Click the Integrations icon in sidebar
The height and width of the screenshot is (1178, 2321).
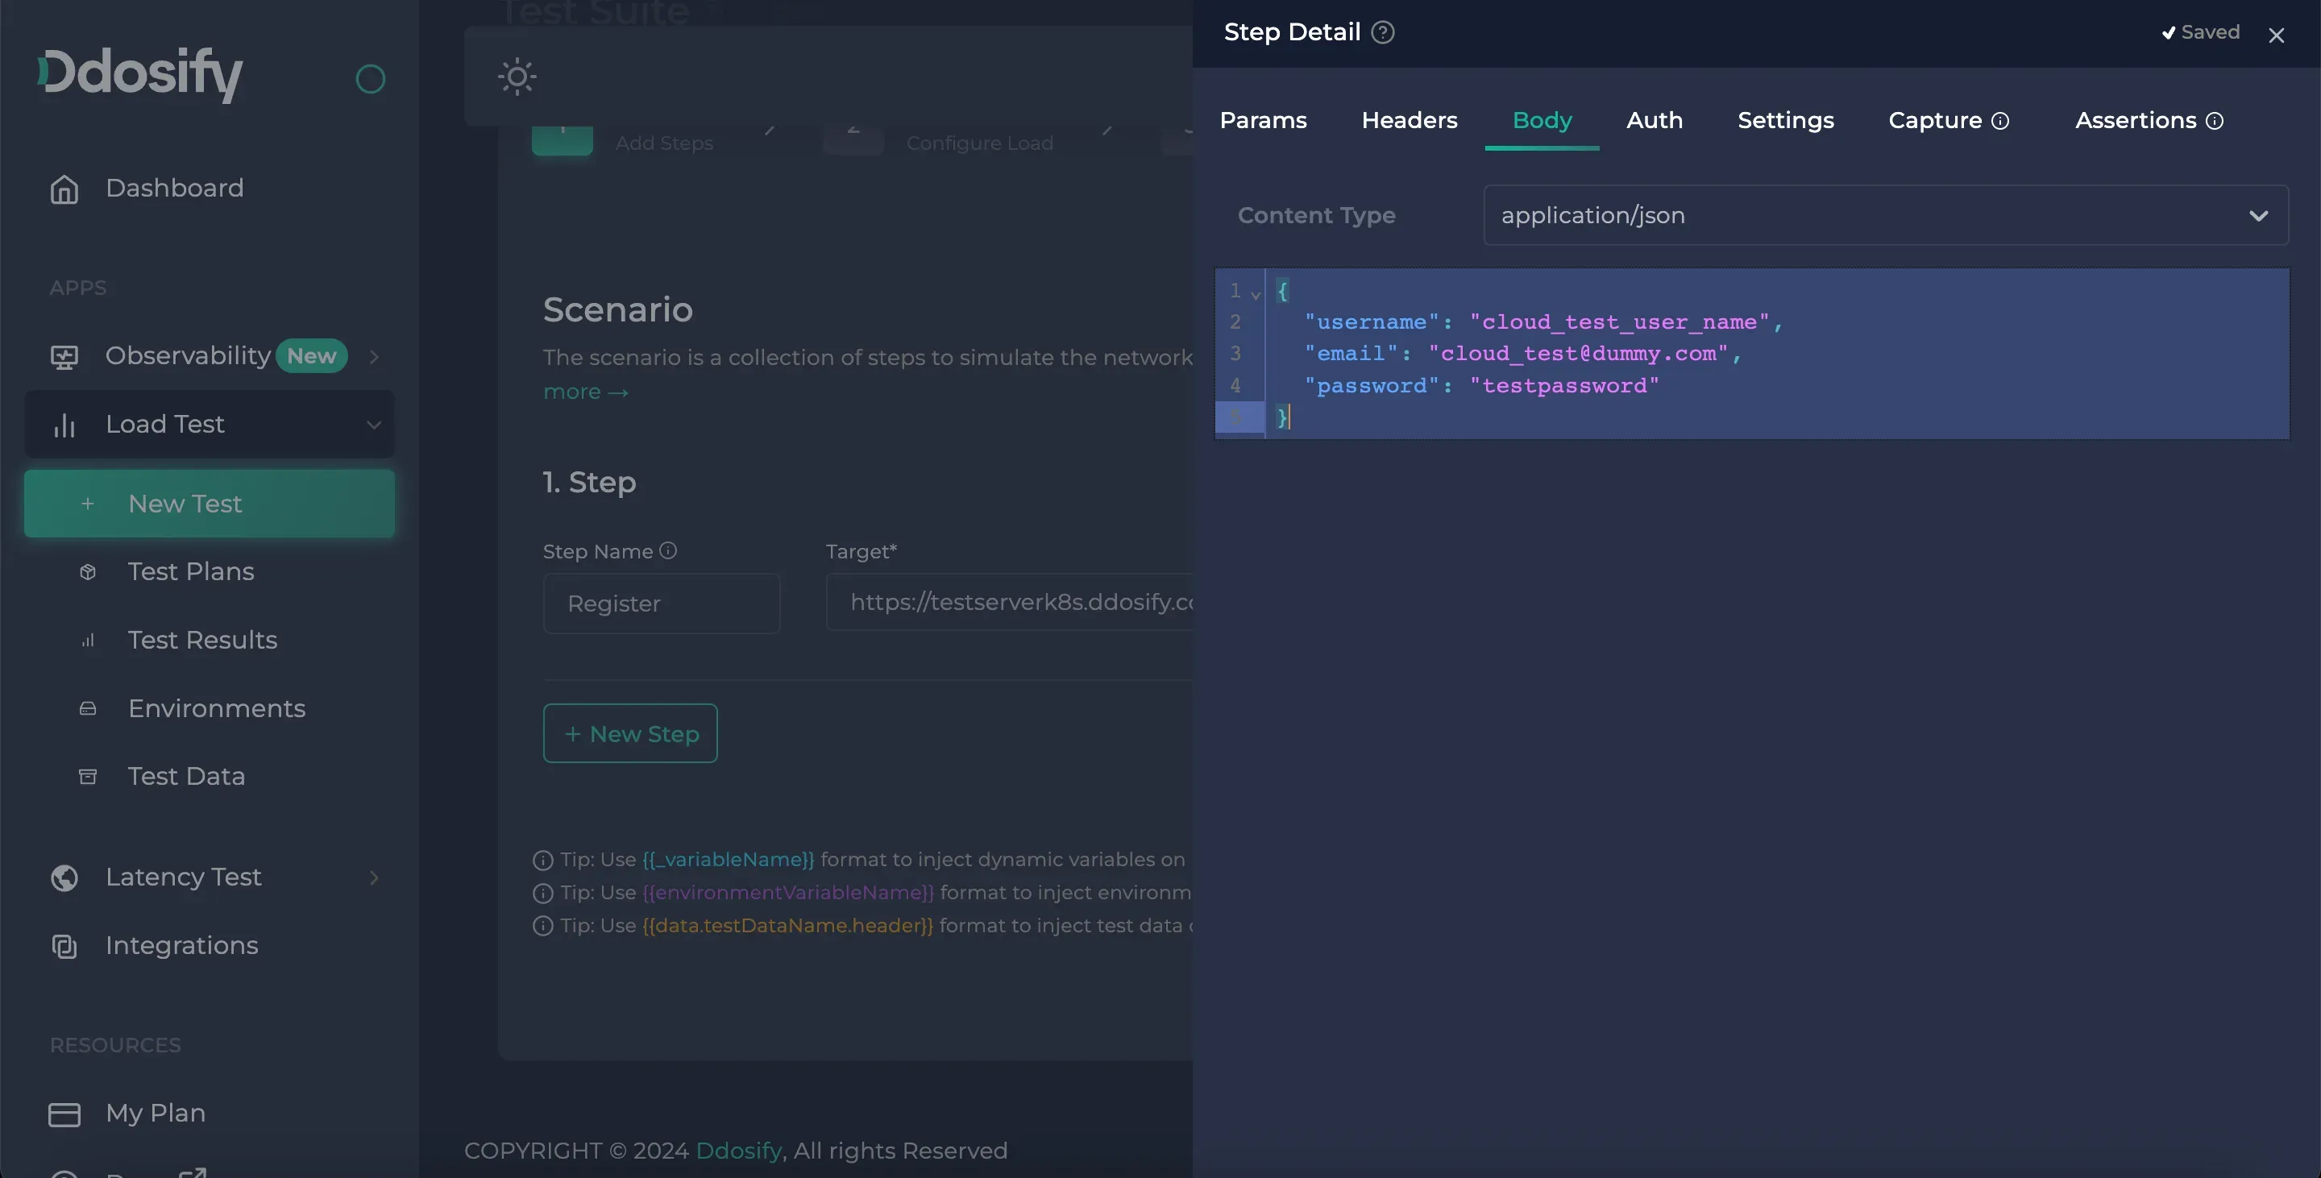point(64,947)
